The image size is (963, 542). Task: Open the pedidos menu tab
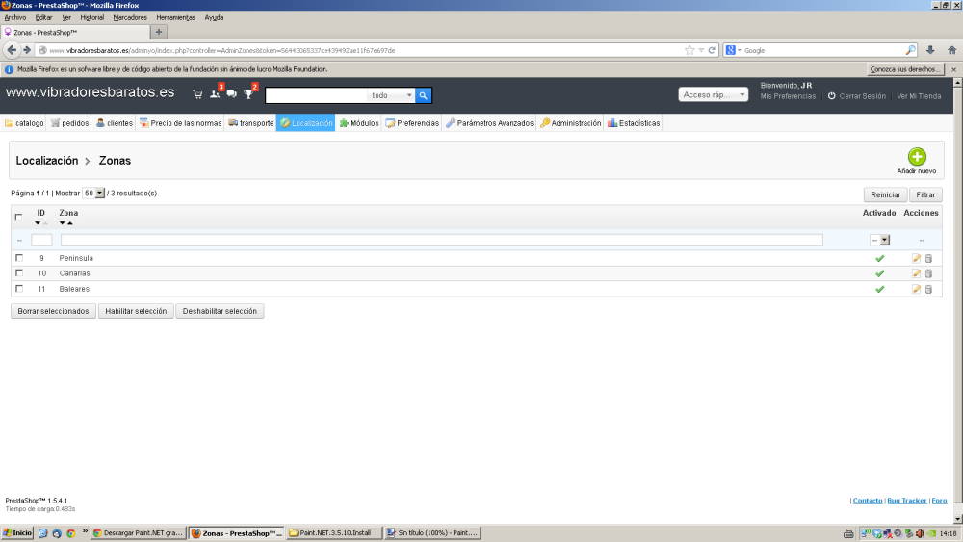click(x=69, y=123)
